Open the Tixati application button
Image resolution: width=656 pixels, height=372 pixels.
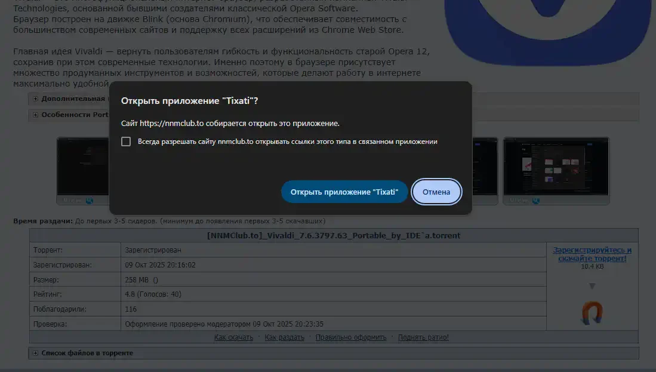pos(344,192)
